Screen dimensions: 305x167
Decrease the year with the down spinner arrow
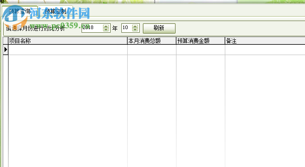coord(106,30)
